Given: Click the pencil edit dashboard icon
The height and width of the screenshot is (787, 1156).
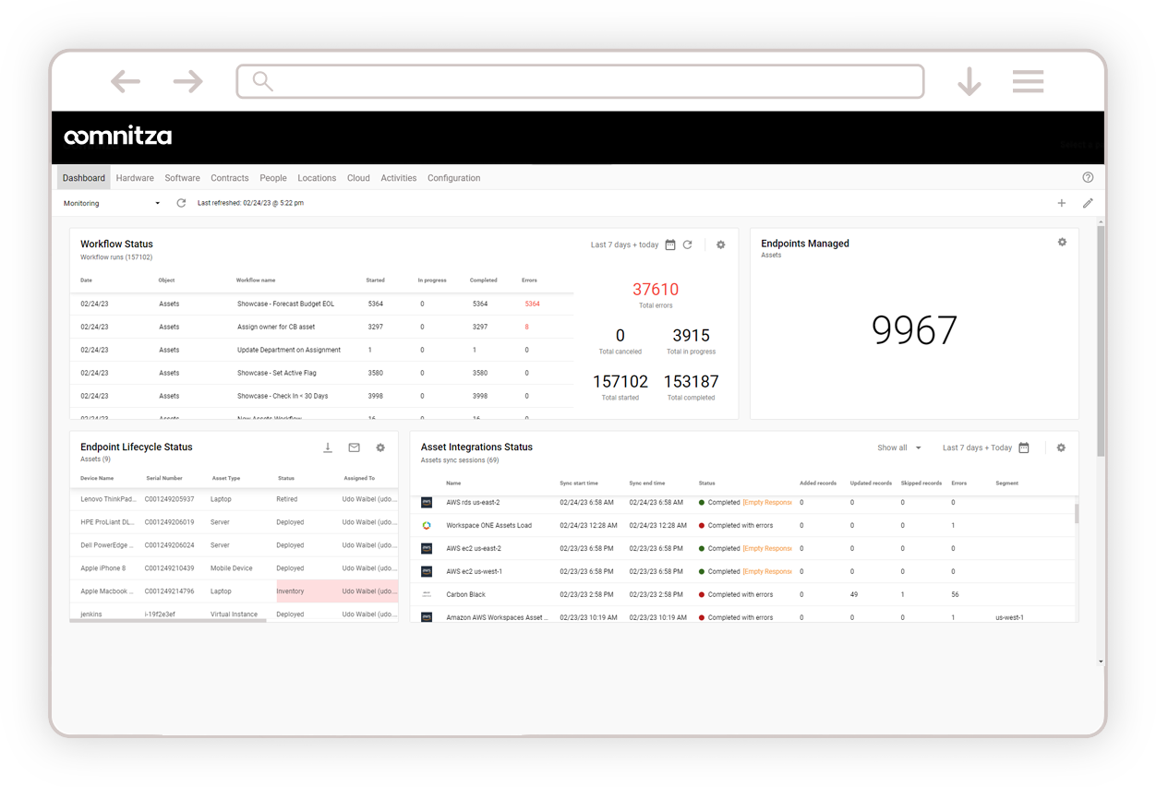Looking at the screenshot, I should pyautogui.click(x=1088, y=203).
